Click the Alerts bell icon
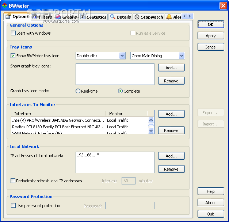229x222 pixels. (x=169, y=17)
